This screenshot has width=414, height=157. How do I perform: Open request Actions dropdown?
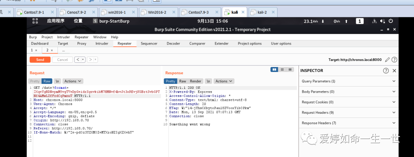click(x=73, y=81)
